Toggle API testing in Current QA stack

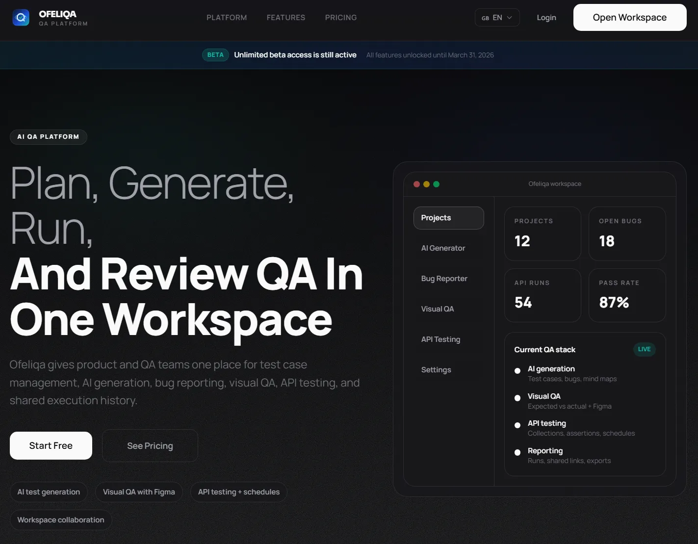pyautogui.click(x=517, y=425)
